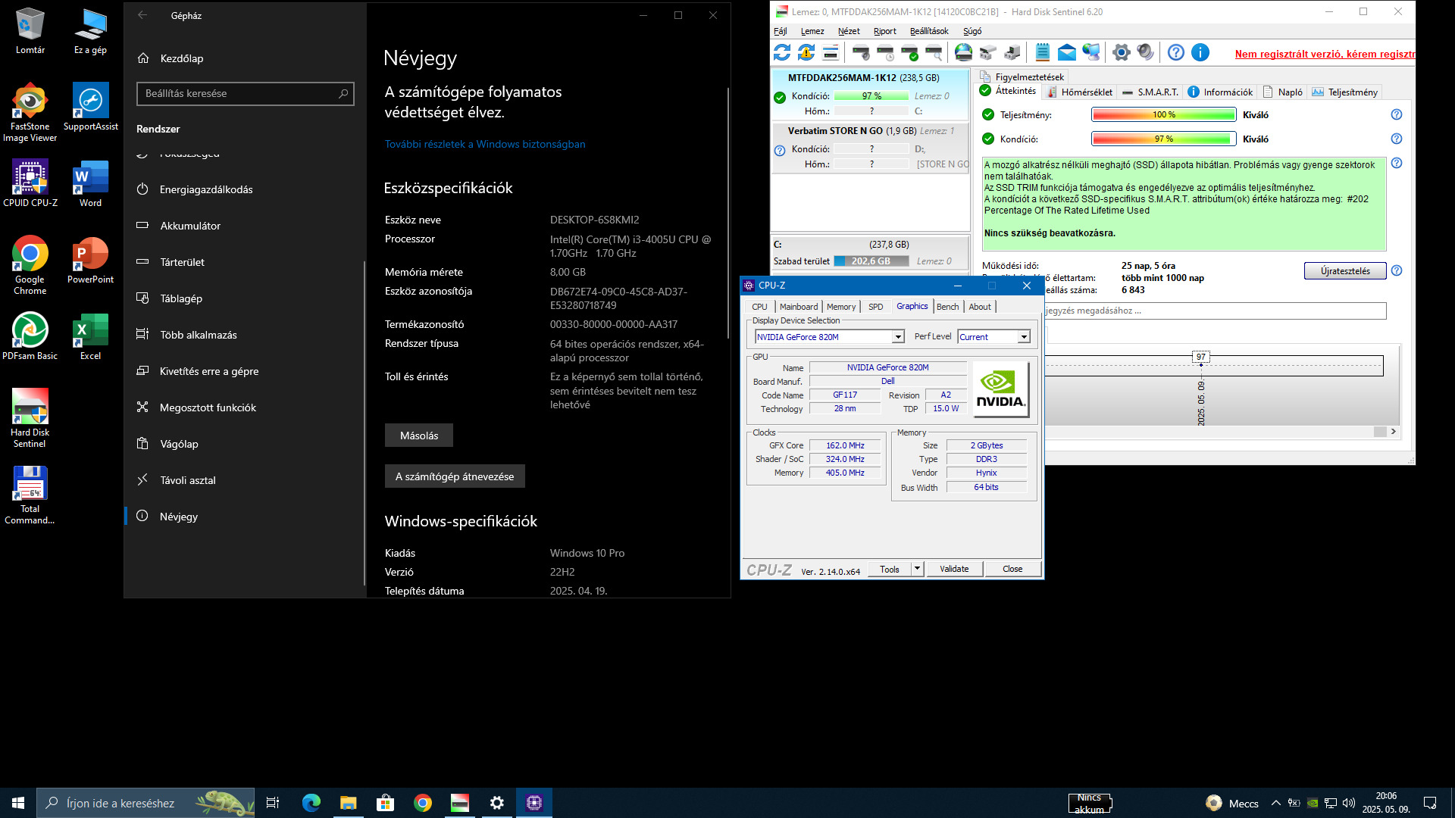Open Microsoft Edge from the taskbar
The height and width of the screenshot is (818, 1455).
311,803
